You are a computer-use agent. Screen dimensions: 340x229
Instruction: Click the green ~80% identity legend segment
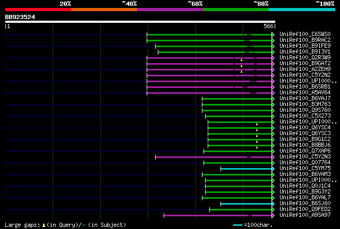[236, 10]
